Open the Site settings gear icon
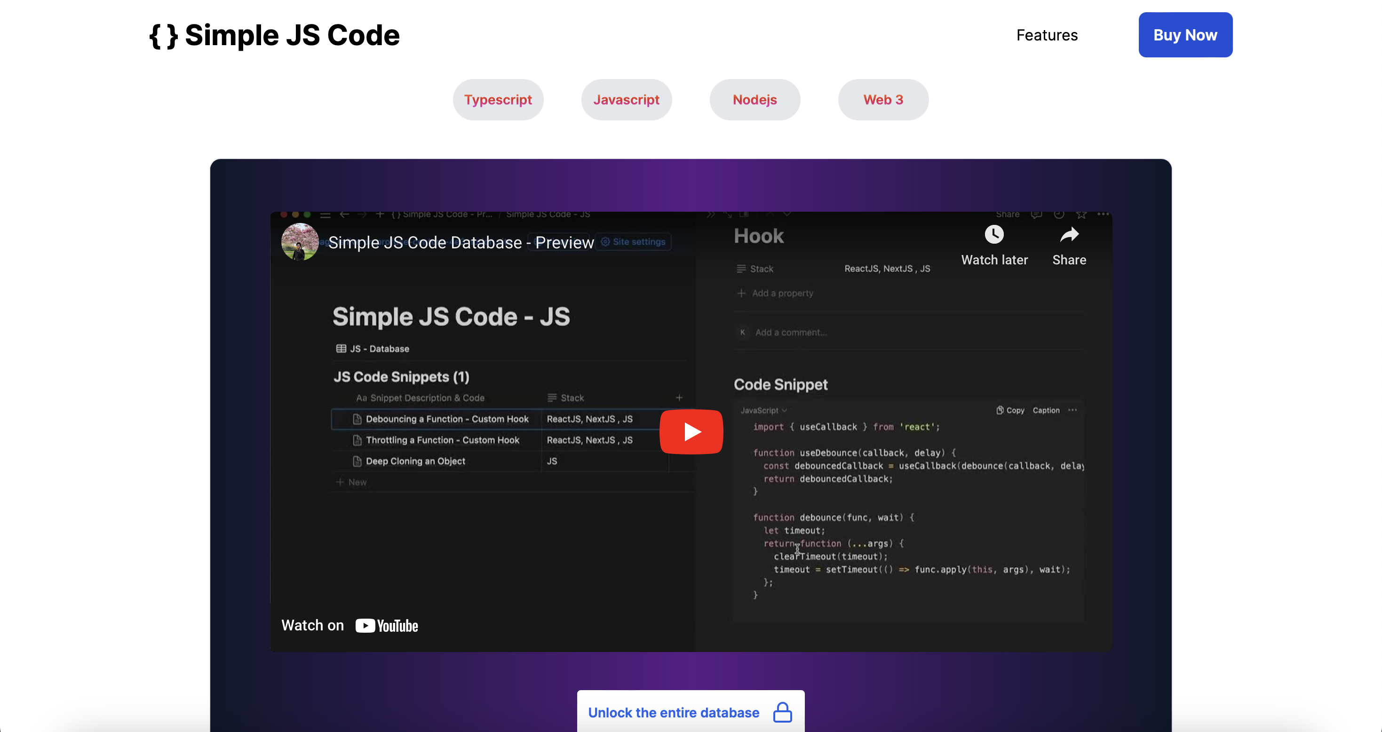This screenshot has height=732, width=1382. point(606,242)
